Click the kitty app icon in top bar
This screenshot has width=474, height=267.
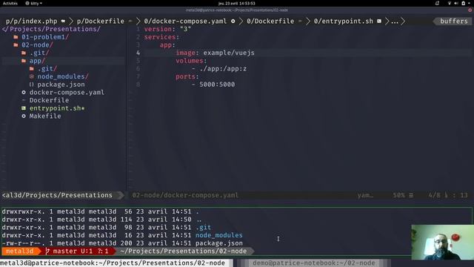point(27,3)
